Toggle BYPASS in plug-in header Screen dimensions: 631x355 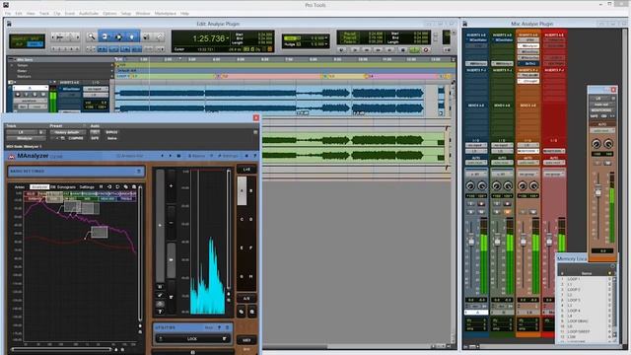[111, 132]
